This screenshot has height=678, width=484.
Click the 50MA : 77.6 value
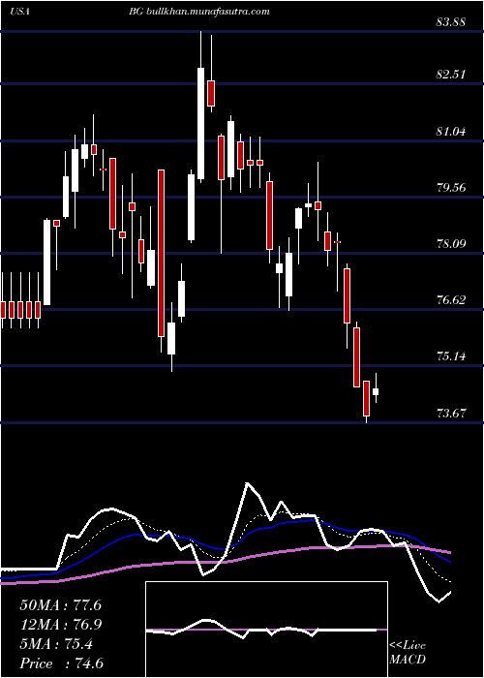pos(60,605)
